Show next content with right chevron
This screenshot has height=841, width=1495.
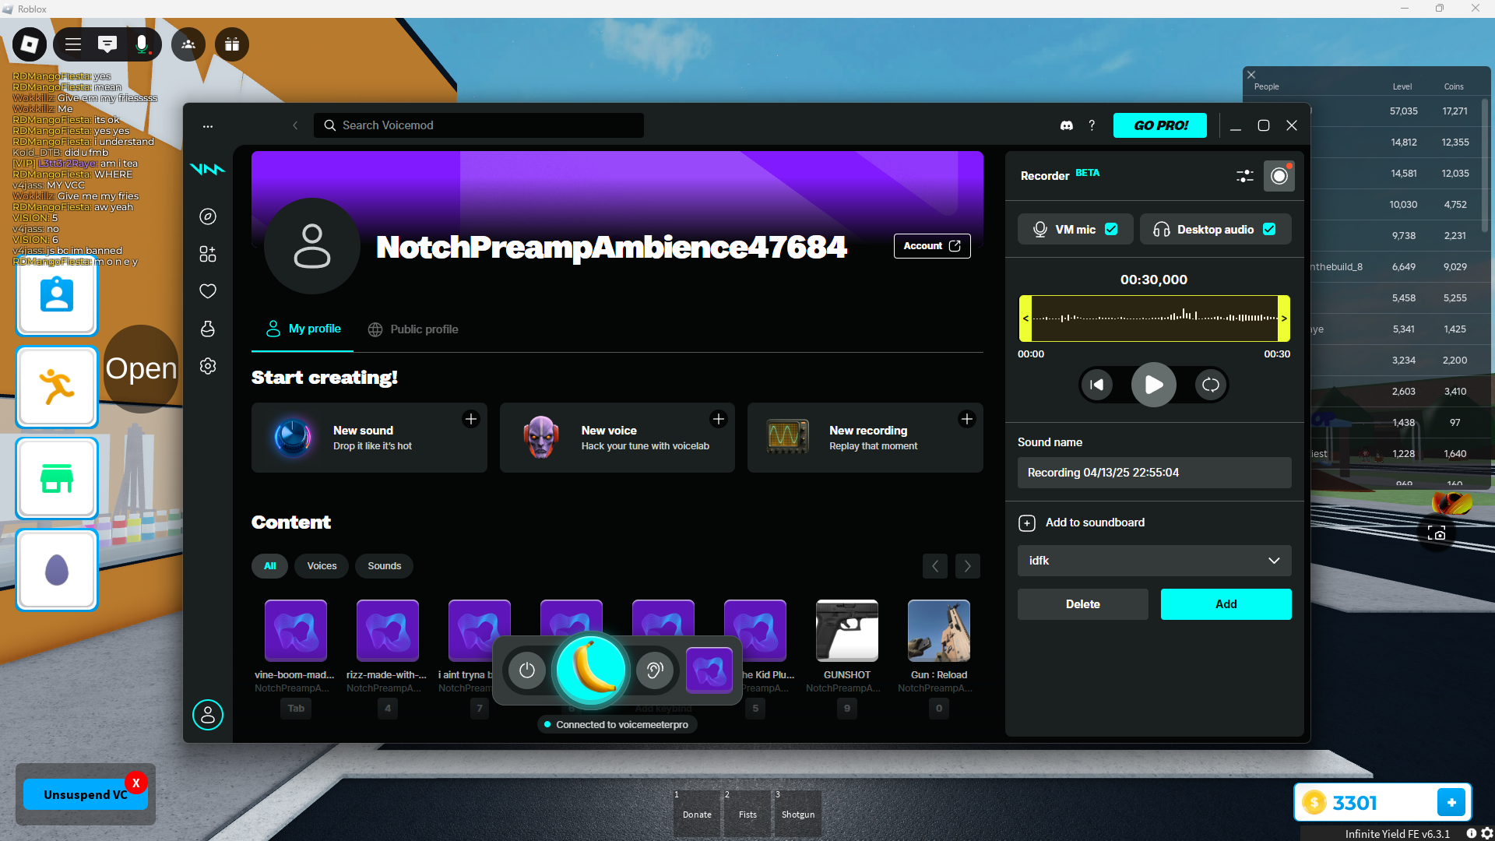click(967, 566)
